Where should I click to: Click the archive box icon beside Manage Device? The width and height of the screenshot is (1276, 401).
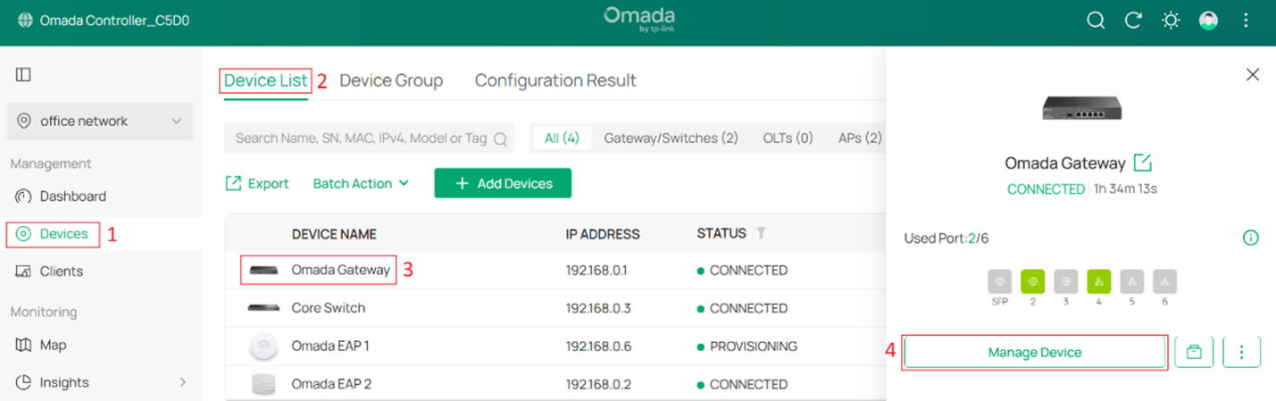[1194, 352]
